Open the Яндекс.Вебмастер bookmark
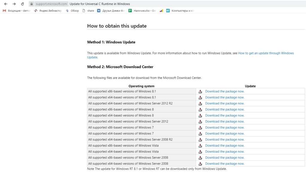Screen dimensions: 306x174 pos(48,11)
